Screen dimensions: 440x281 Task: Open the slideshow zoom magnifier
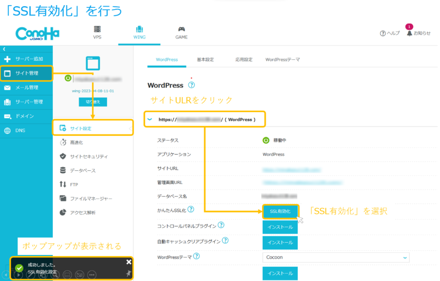point(55,275)
